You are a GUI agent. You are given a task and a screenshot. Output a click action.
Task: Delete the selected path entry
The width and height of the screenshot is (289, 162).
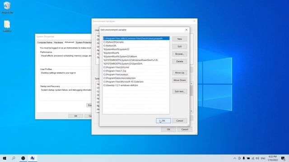(x=180, y=62)
